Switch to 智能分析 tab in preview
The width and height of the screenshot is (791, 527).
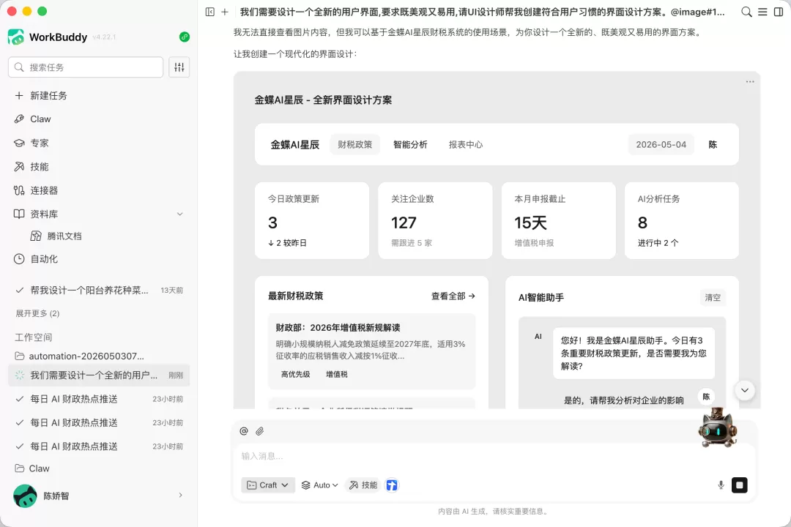pyautogui.click(x=410, y=145)
